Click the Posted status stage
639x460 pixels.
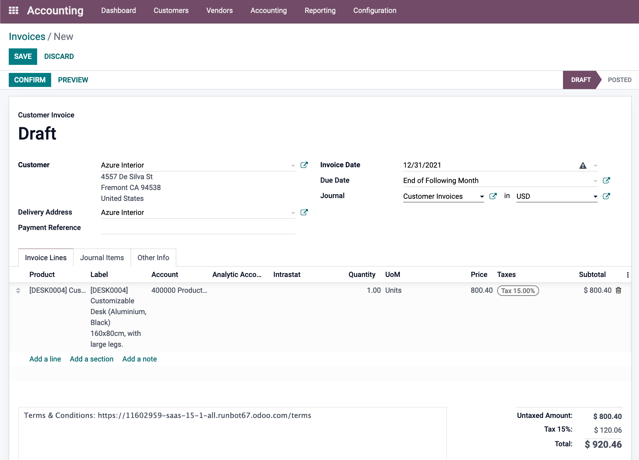[x=619, y=80]
